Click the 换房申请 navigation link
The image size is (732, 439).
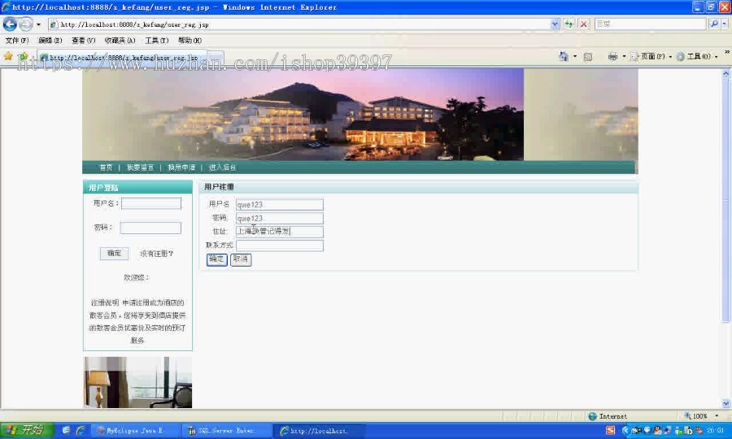pyautogui.click(x=181, y=167)
